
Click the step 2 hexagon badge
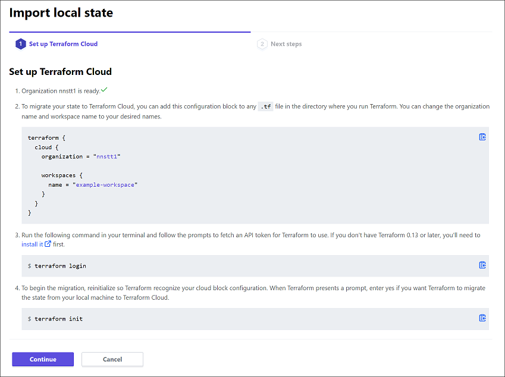coord(262,44)
